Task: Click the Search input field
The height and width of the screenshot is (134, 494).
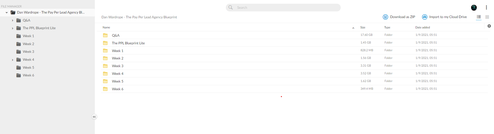Action: click(283, 7)
